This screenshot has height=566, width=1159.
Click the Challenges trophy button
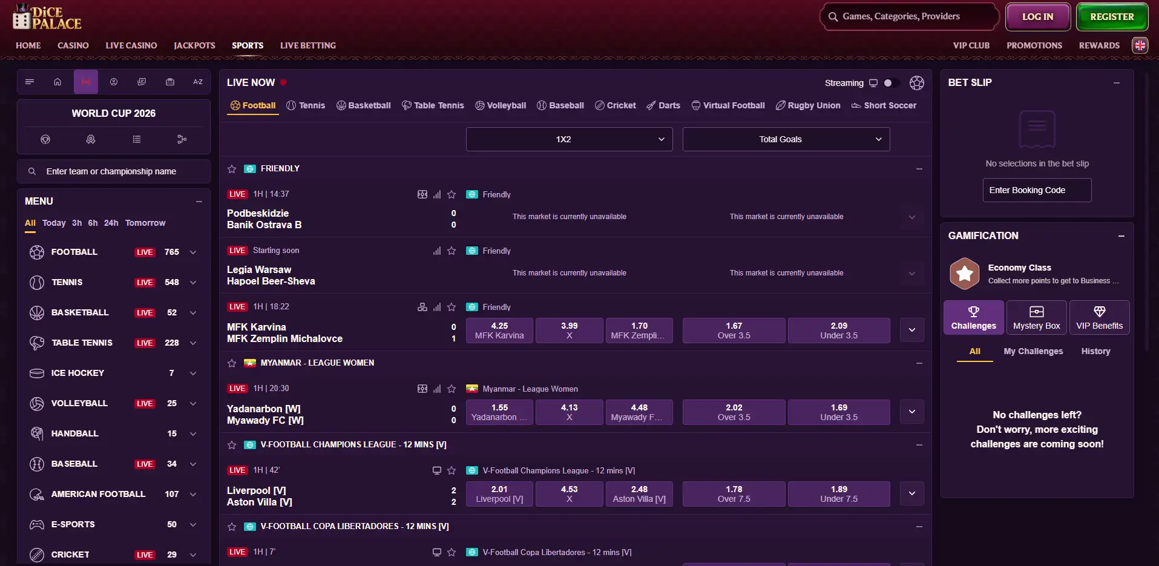[974, 318]
